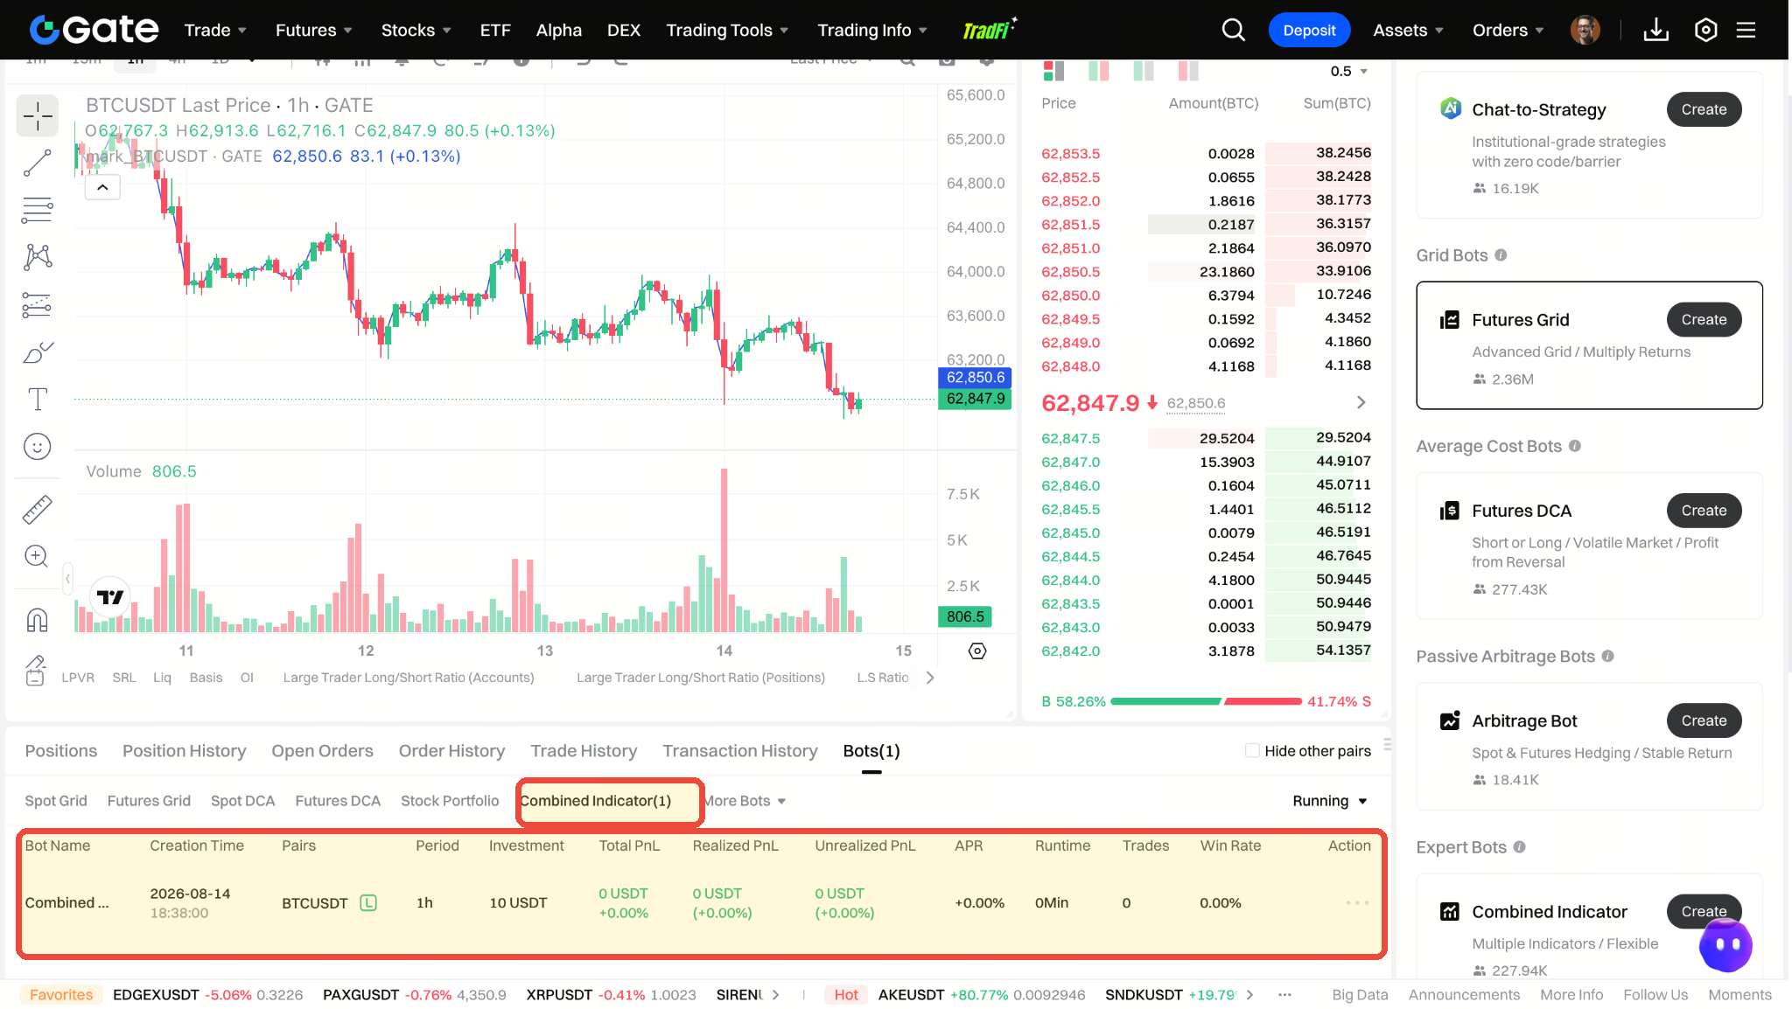Screen dimensions: 1792x1009
Task: Switch to the Positions tab
Action: pyautogui.click(x=61, y=751)
